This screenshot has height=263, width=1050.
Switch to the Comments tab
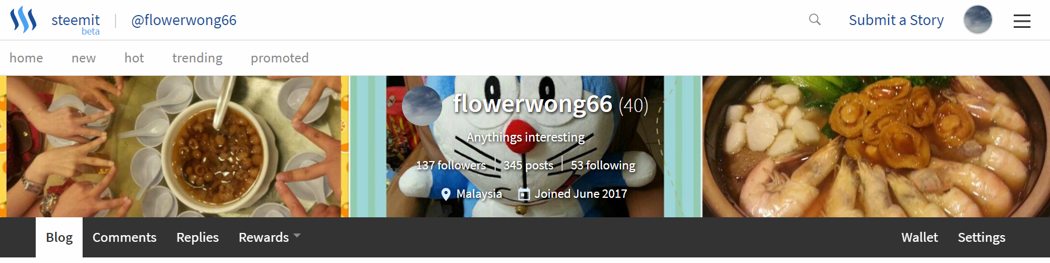124,237
